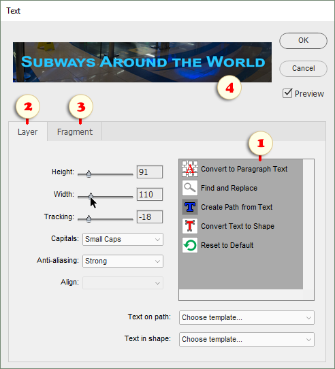This screenshot has width=335, height=369.
Task: Click the Convert to Paragraph Text icon
Action: click(190, 169)
